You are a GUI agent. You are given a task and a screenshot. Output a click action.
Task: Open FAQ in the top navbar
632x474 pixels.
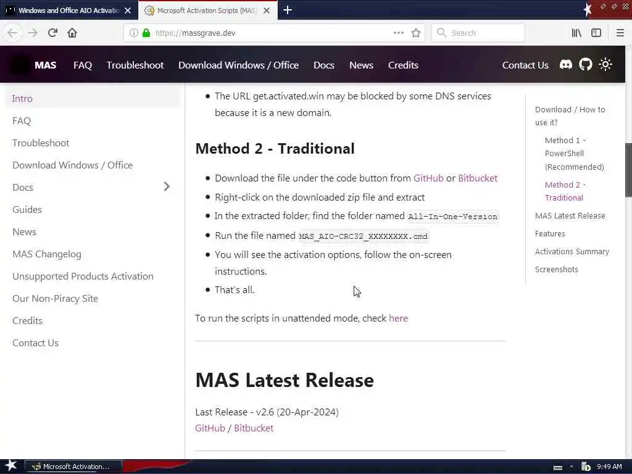[83, 65]
